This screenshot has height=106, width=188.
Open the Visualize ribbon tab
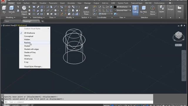pyautogui.click(x=43, y=3)
